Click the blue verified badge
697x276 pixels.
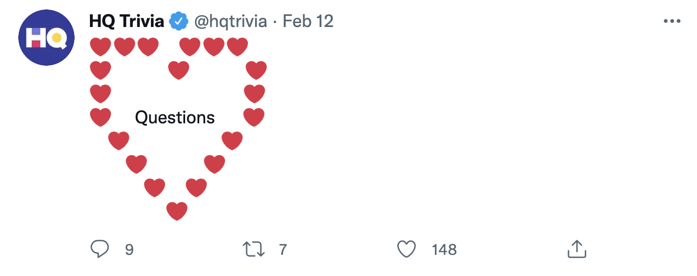179,22
